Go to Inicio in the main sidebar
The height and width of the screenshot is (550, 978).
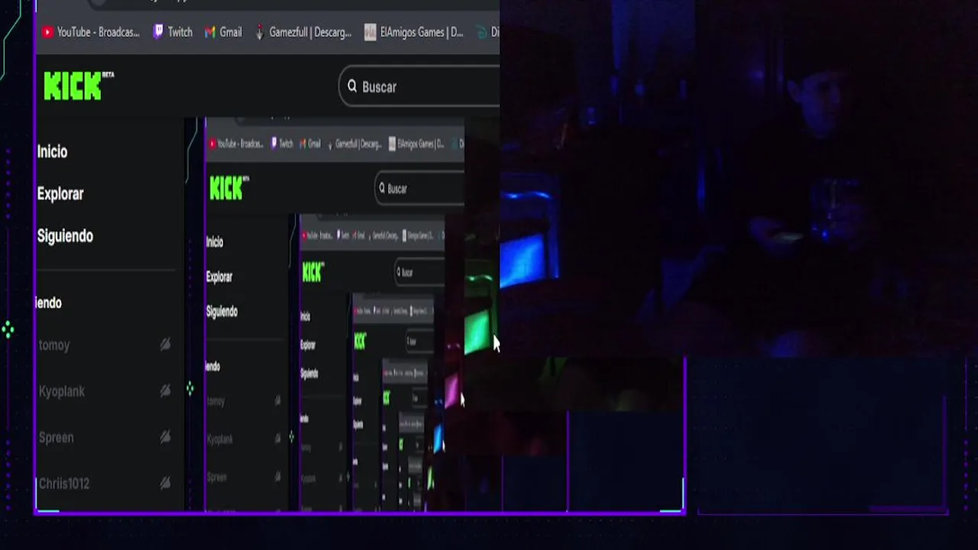tap(52, 151)
